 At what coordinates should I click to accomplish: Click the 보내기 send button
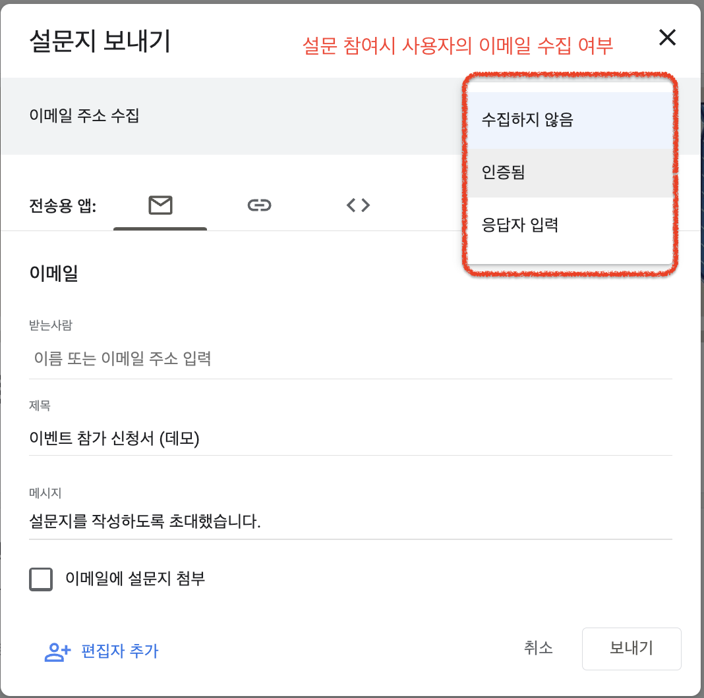tap(631, 648)
